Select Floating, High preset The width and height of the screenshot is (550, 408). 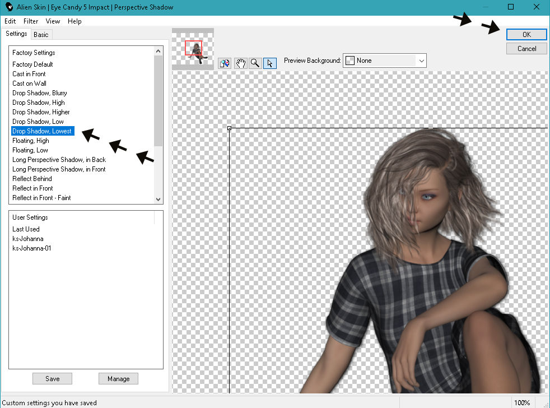[30, 141]
